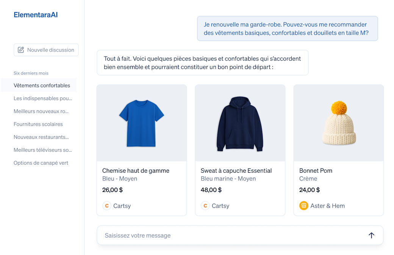Click the Sweat à capuche Essential title
Image resolution: width=394 pixels, height=255 pixels.
pos(236,171)
